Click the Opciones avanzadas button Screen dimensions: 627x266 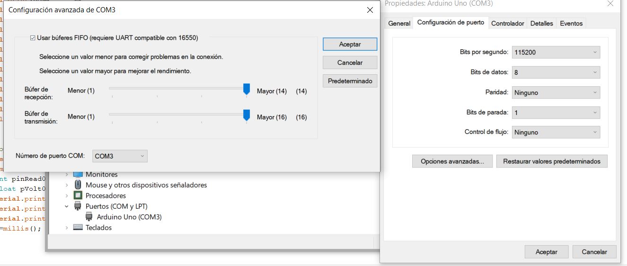(x=452, y=161)
